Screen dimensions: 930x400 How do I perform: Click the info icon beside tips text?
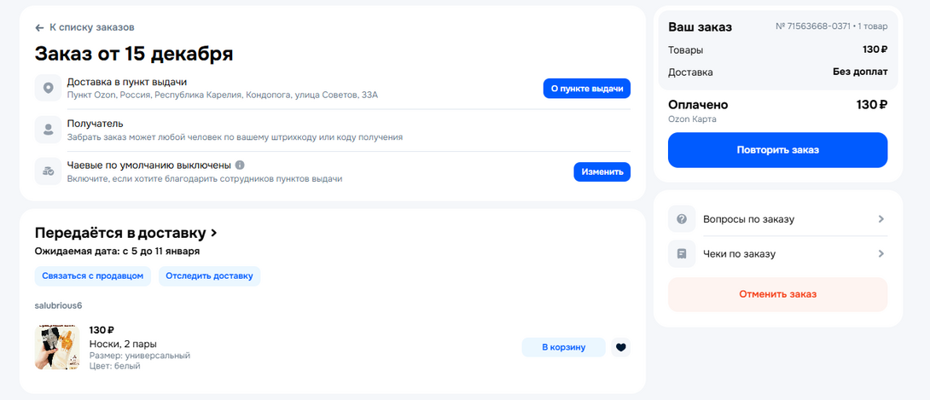[x=240, y=165]
